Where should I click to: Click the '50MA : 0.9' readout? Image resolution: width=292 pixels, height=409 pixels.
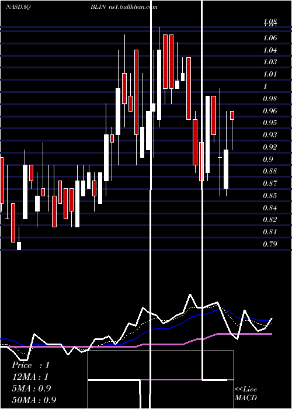coord(34,400)
